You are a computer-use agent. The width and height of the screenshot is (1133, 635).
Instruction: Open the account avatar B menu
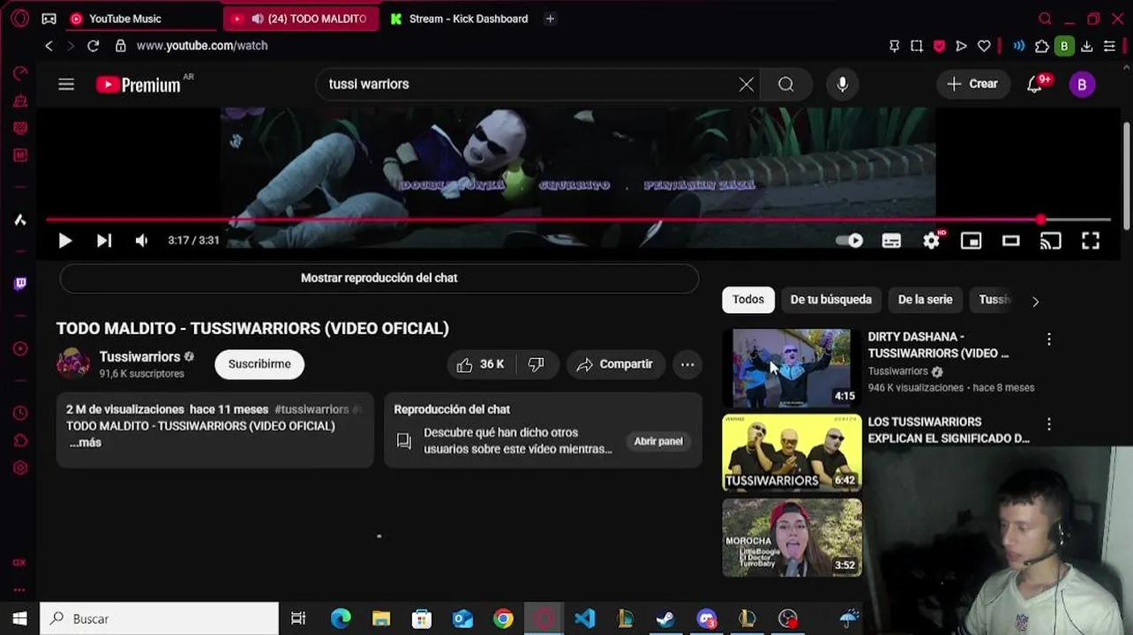(x=1082, y=85)
